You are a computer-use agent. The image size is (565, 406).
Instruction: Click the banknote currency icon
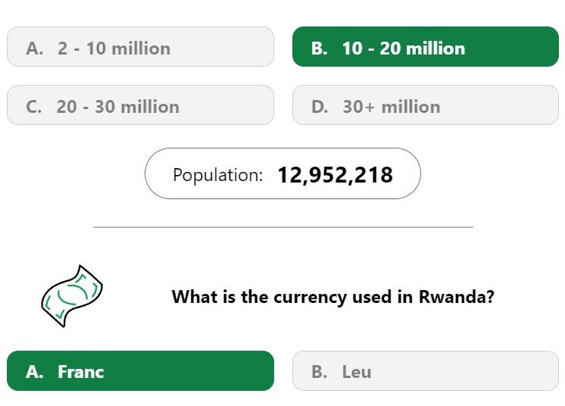click(x=72, y=296)
